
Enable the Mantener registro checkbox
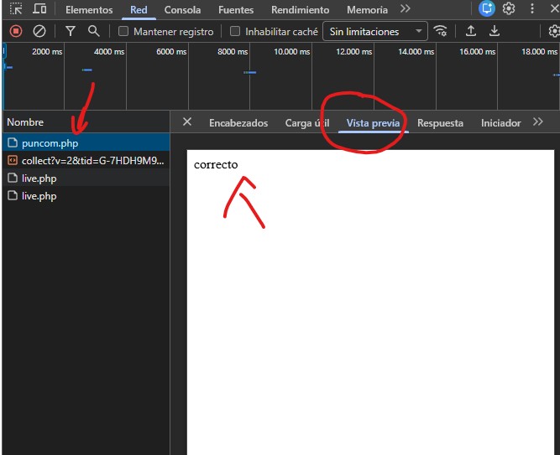point(123,32)
